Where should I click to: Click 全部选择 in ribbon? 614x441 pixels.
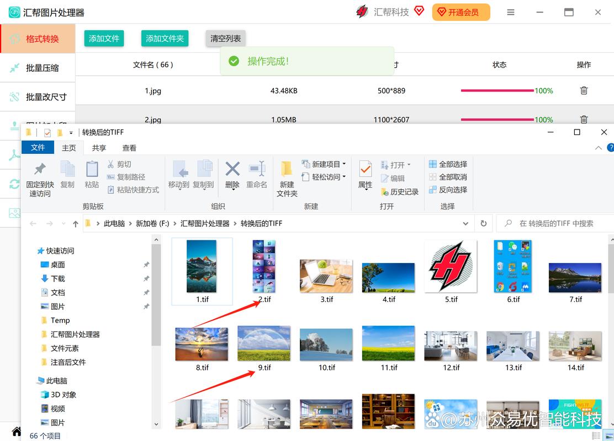pos(448,164)
